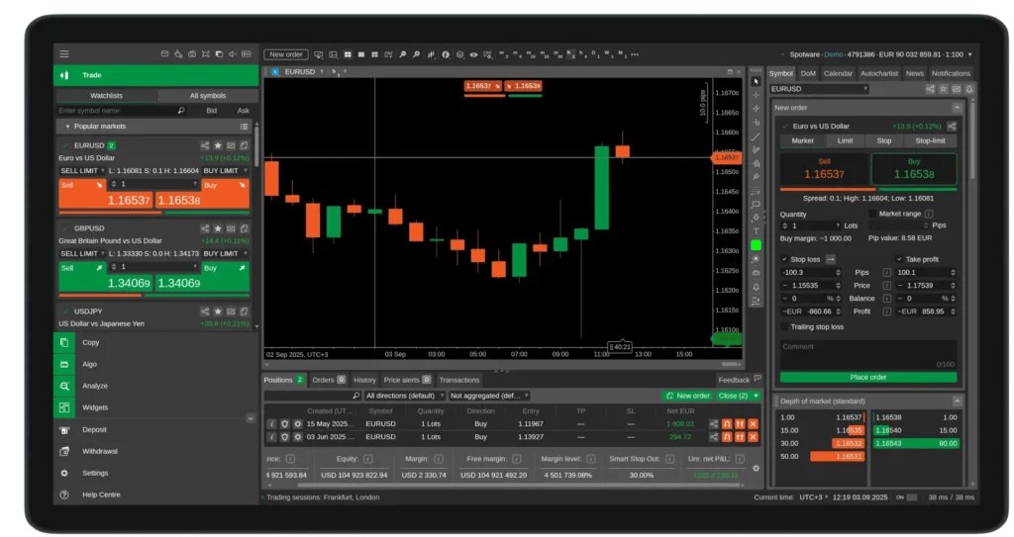Toggle favorite star for EURUSD in watchlist
The width and height of the screenshot is (1014, 537).
(x=218, y=146)
